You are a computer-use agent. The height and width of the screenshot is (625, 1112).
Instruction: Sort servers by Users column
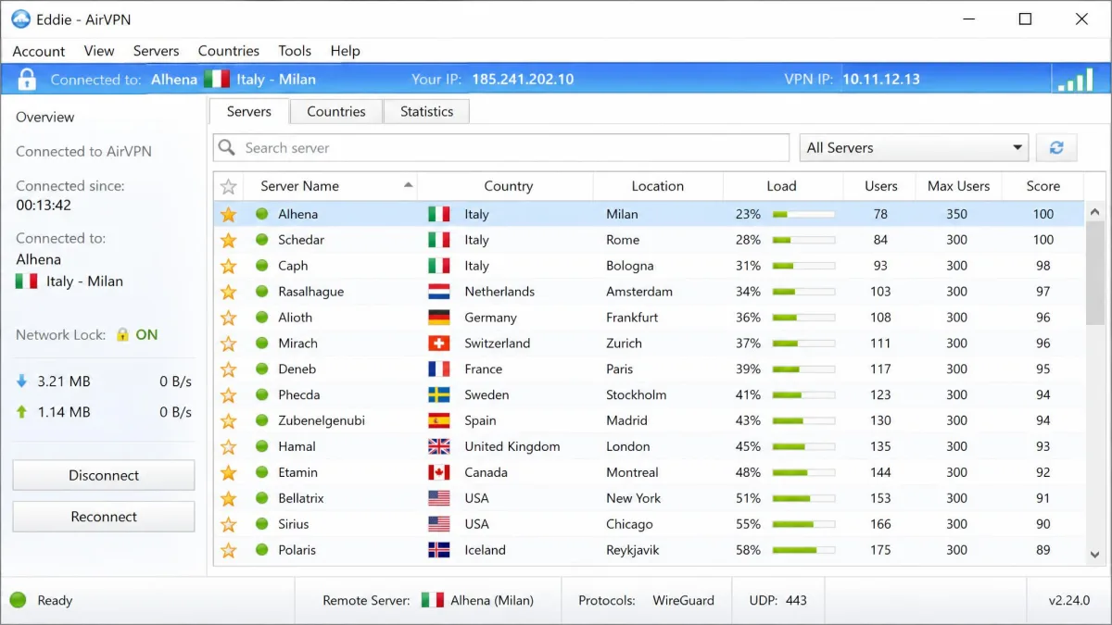coord(880,186)
